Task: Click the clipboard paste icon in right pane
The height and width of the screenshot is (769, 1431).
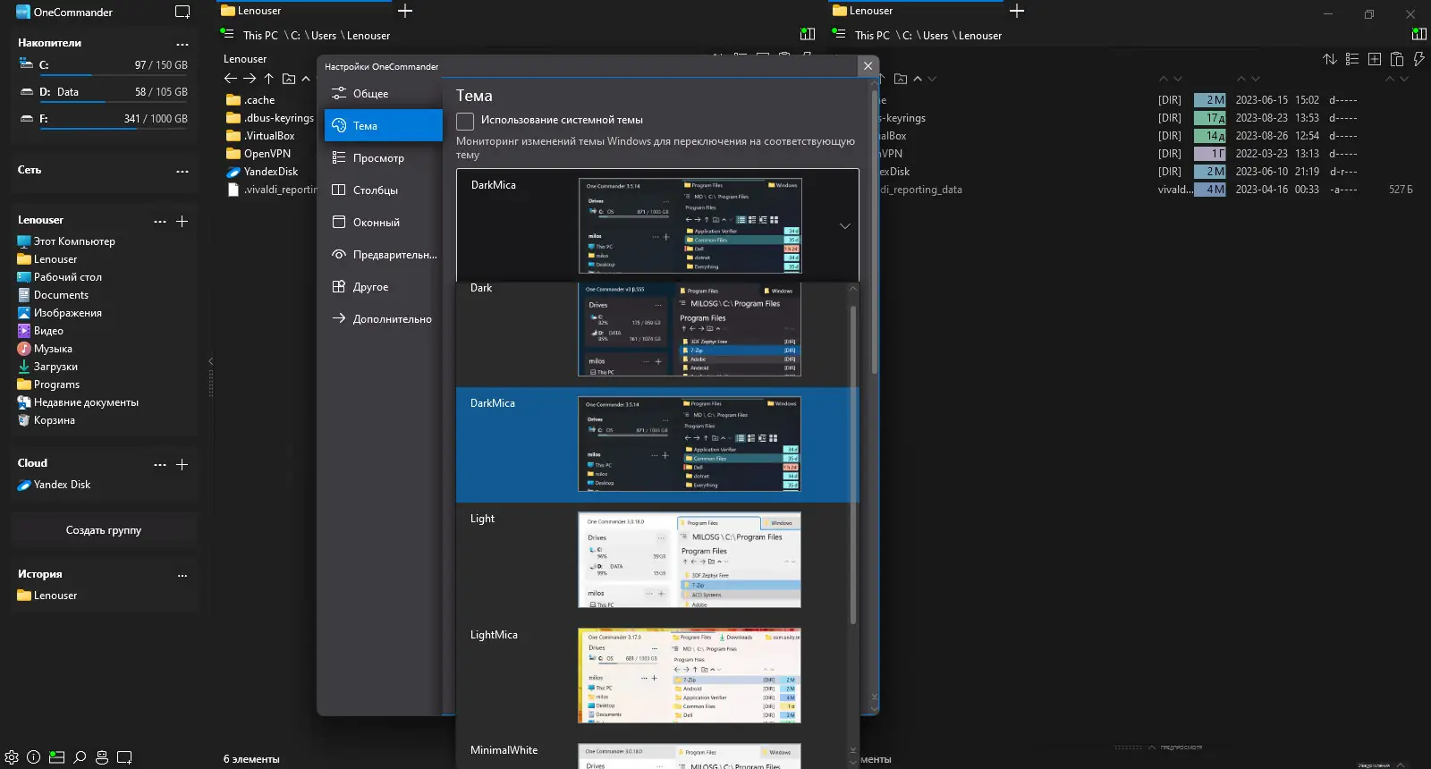Action: click(1397, 59)
